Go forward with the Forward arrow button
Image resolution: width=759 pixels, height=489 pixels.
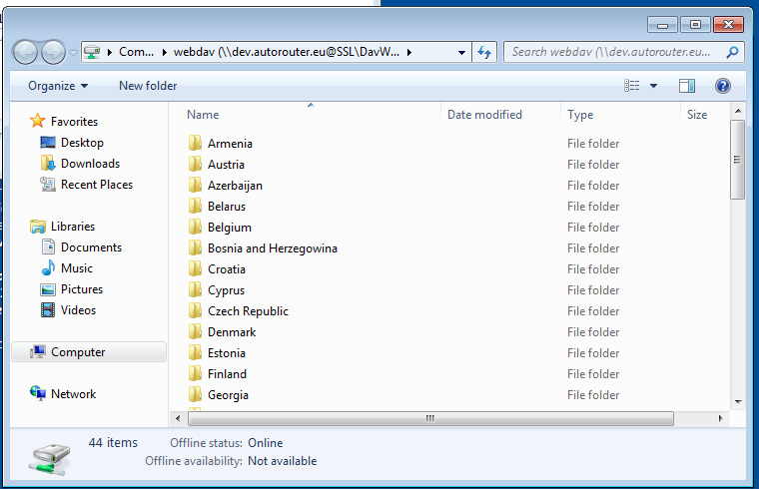click(53, 52)
